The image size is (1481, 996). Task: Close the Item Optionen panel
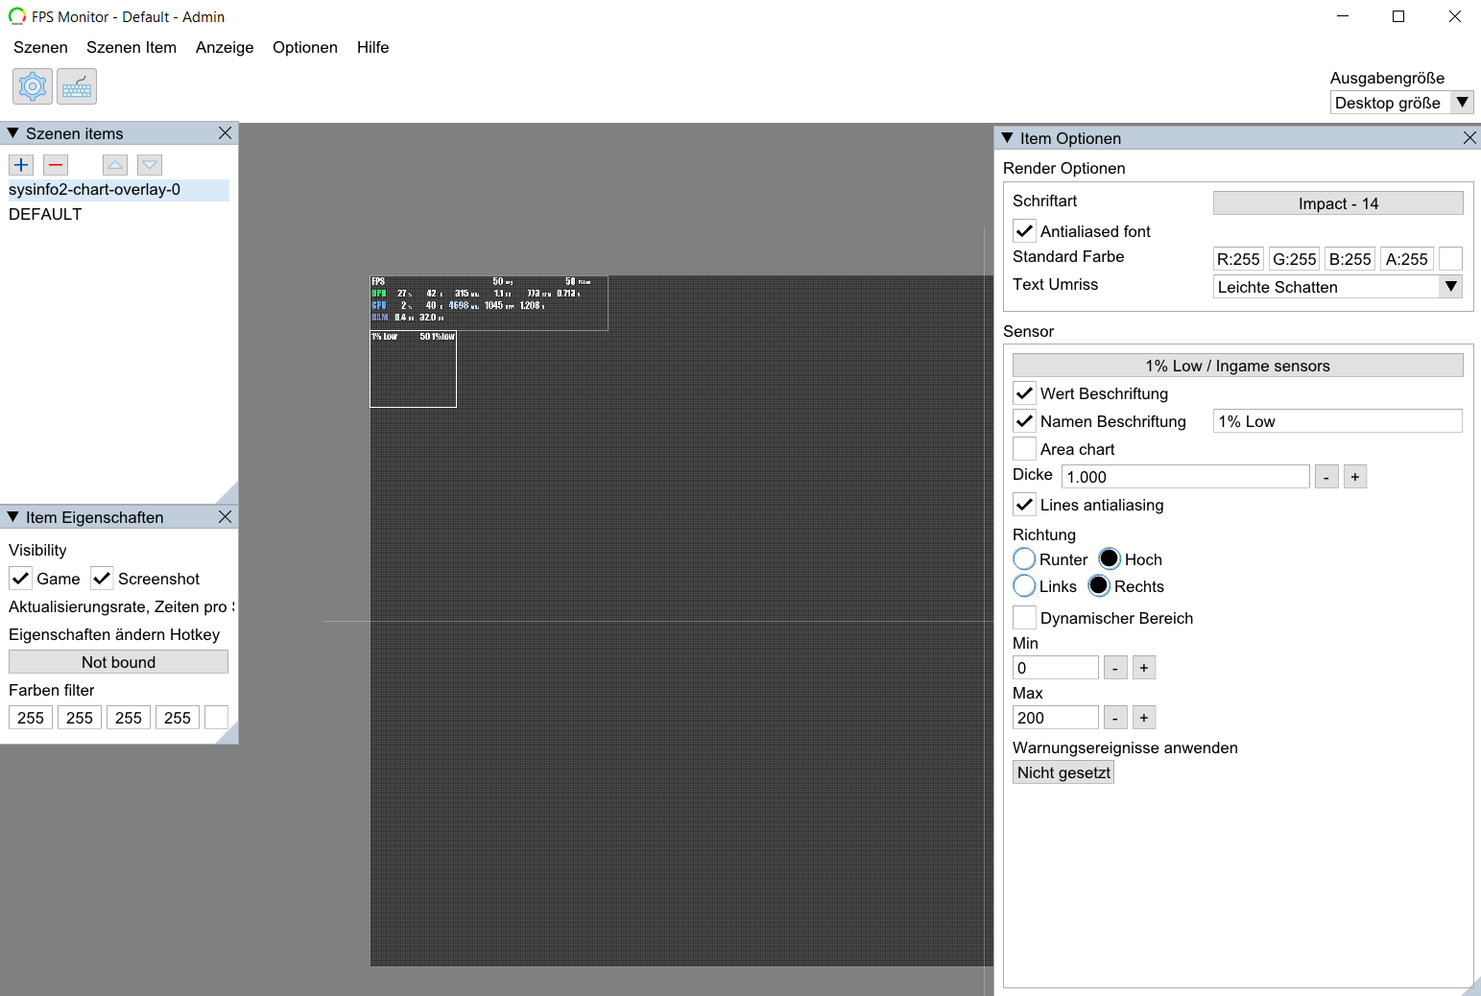(x=1469, y=138)
